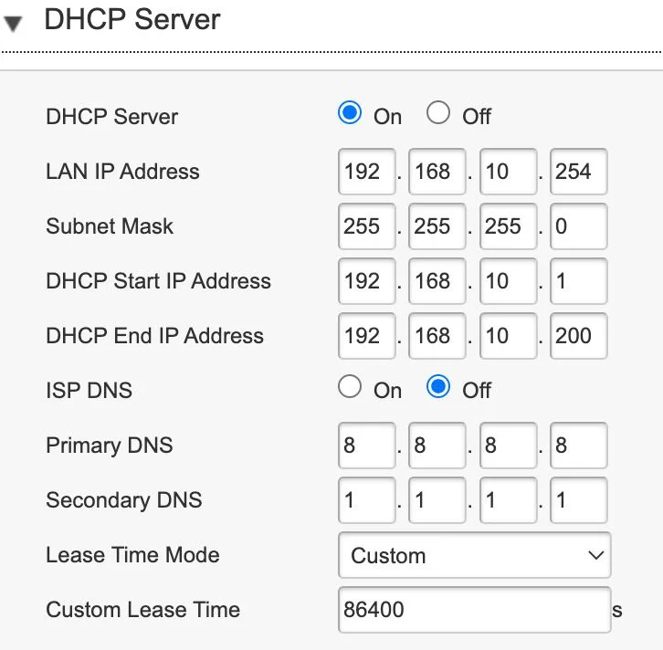This screenshot has height=650, width=663.
Task: Click the Custom Lease Time field
Action: pos(474,610)
